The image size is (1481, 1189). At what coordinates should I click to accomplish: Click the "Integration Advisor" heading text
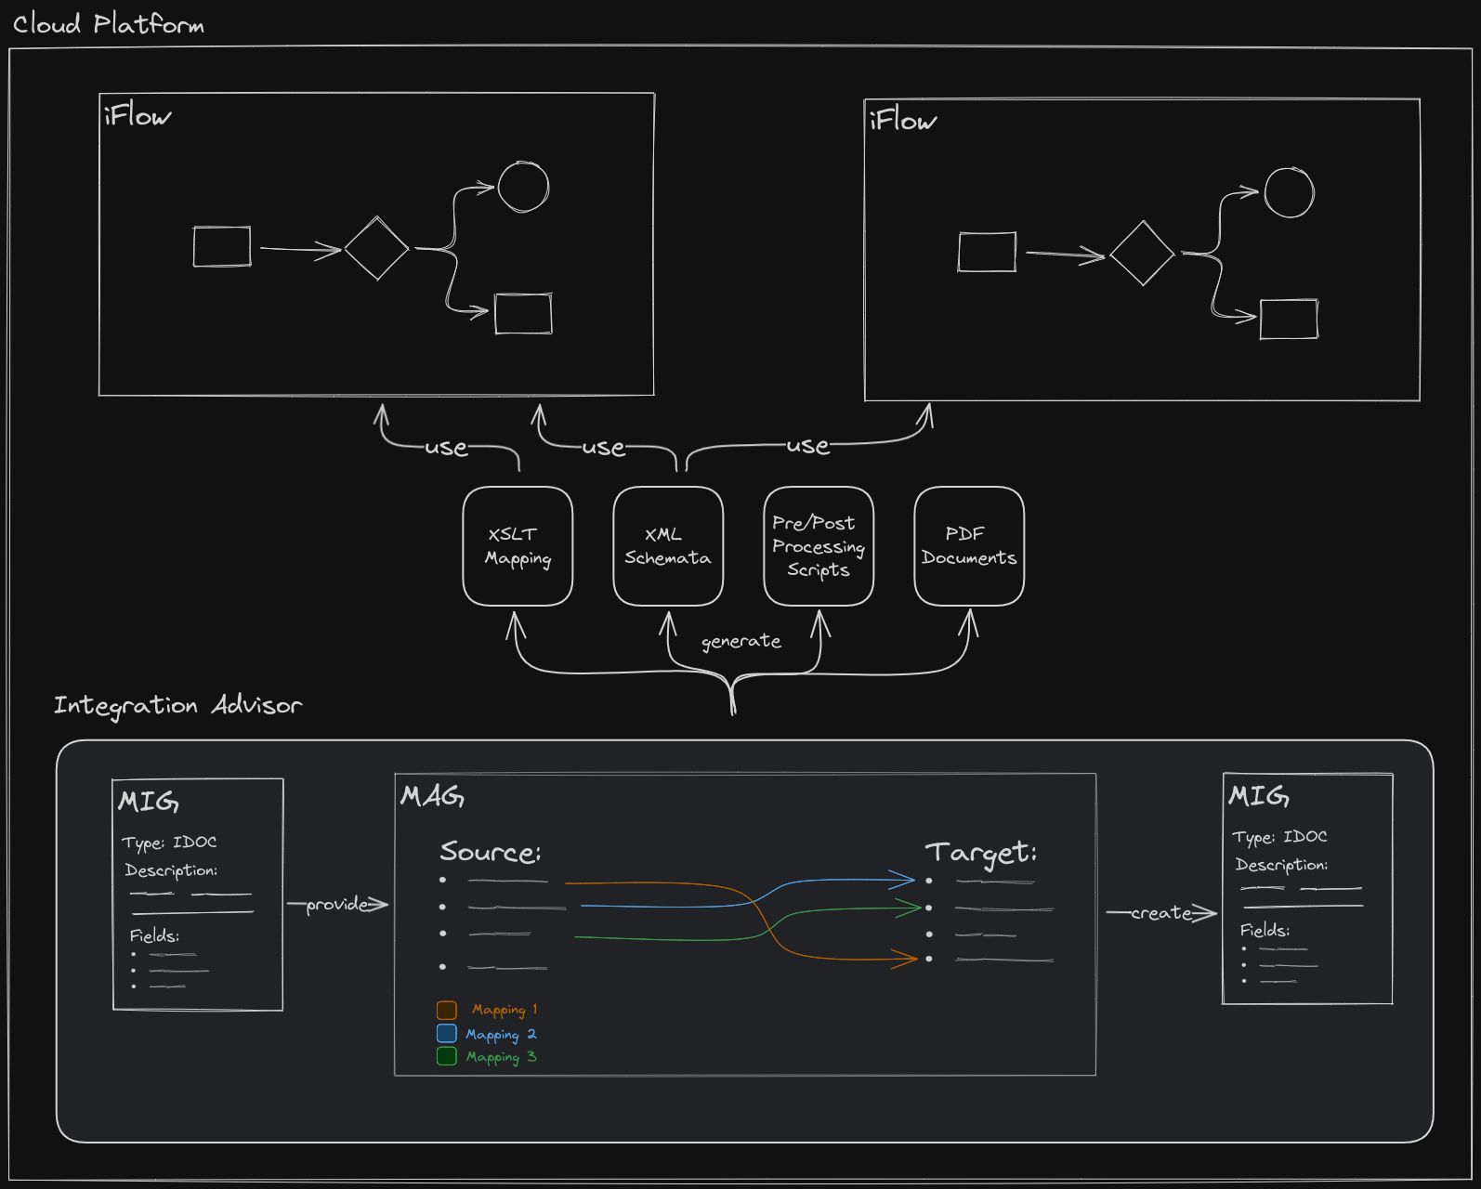click(x=177, y=706)
